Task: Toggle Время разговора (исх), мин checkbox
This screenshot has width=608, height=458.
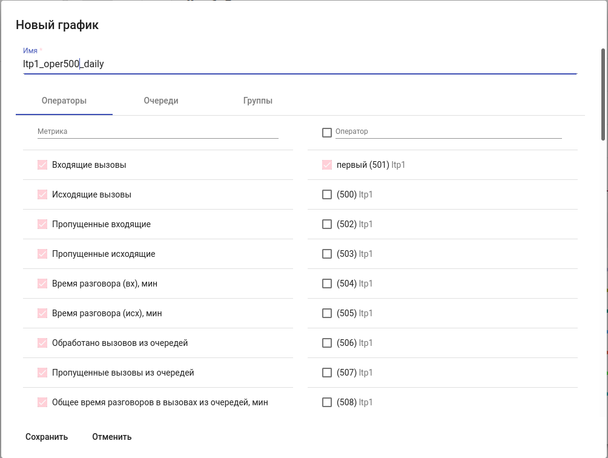Action: pos(42,313)
